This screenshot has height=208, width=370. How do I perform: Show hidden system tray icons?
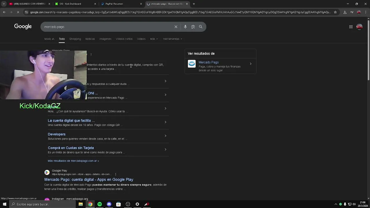[x=336, y=204]
